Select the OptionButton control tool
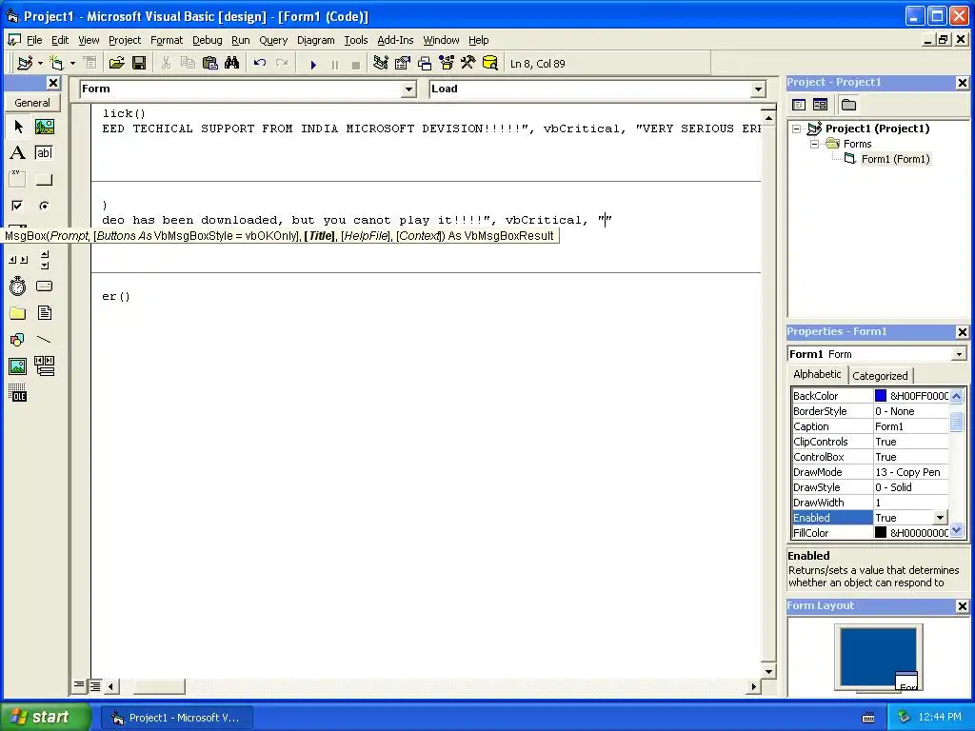The image size is (975, 731). pyautogui.click(x=44, y=206)
